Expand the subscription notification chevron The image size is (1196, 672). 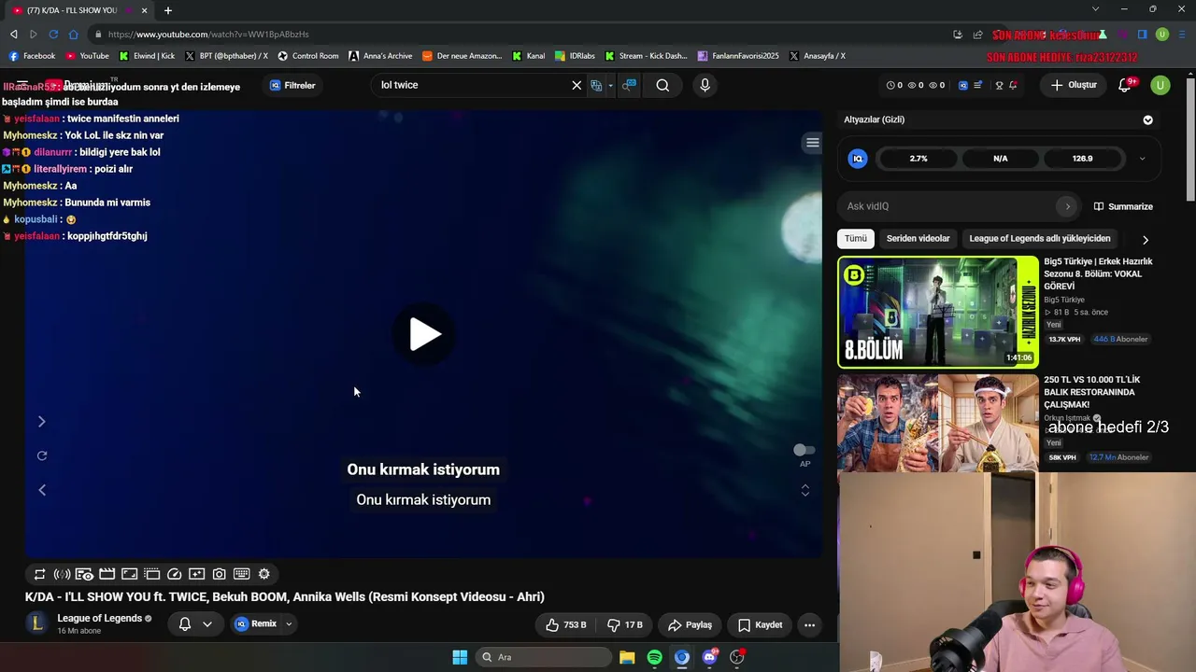[207, 624]
